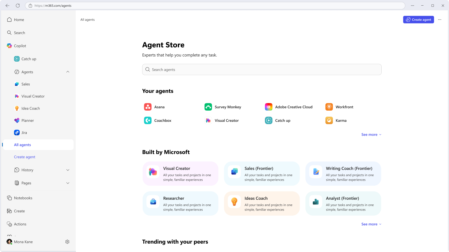Open the Adobe Creative Cloud agent icon
Viewport: 449px width, 252px height.
(269, 107)
